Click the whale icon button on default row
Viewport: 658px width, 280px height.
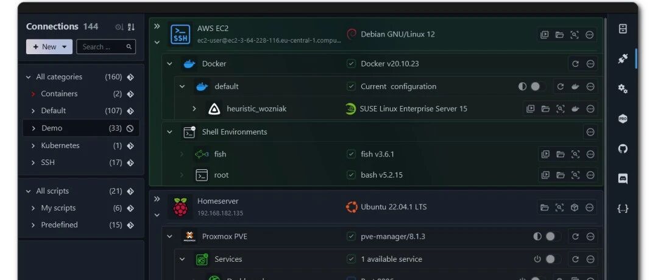[575, 87]
